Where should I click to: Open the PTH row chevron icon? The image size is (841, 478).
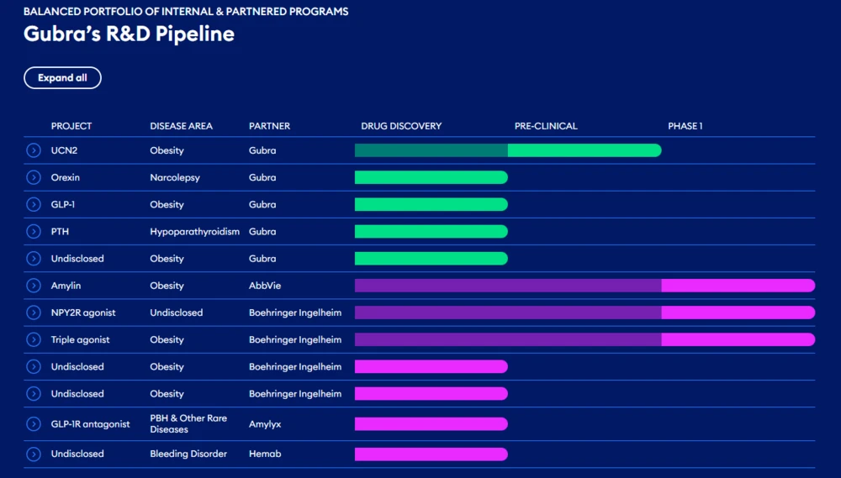[34, 231]
